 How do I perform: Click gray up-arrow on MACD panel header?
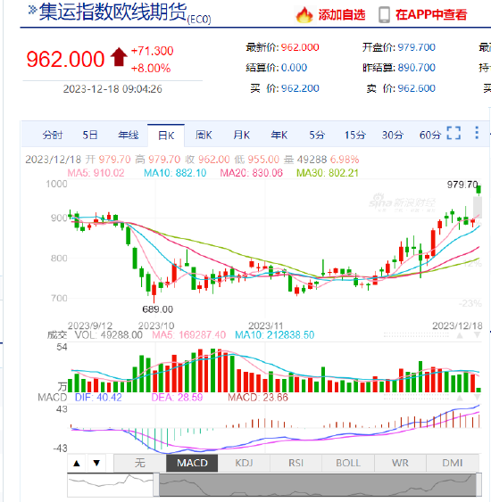click(x=460, y=398)
